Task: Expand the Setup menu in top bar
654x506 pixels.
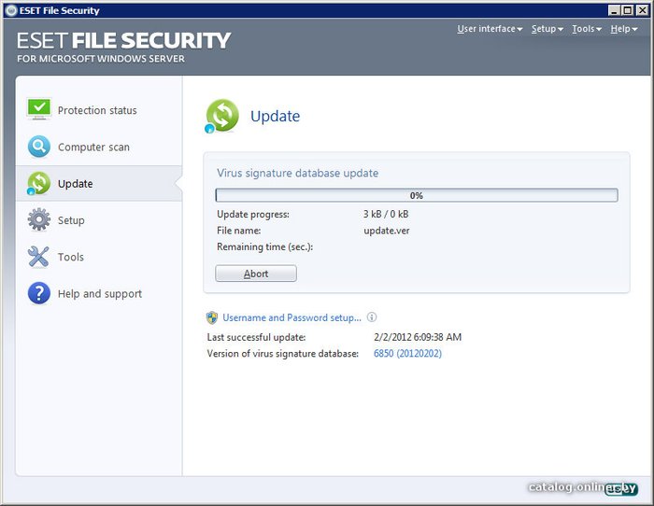Action: pyautogui.click(x=547, y=29)
